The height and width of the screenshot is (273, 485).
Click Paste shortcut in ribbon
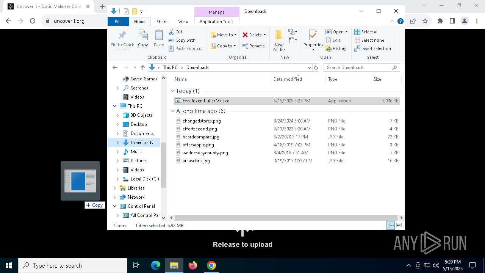[x=186, y=49]
